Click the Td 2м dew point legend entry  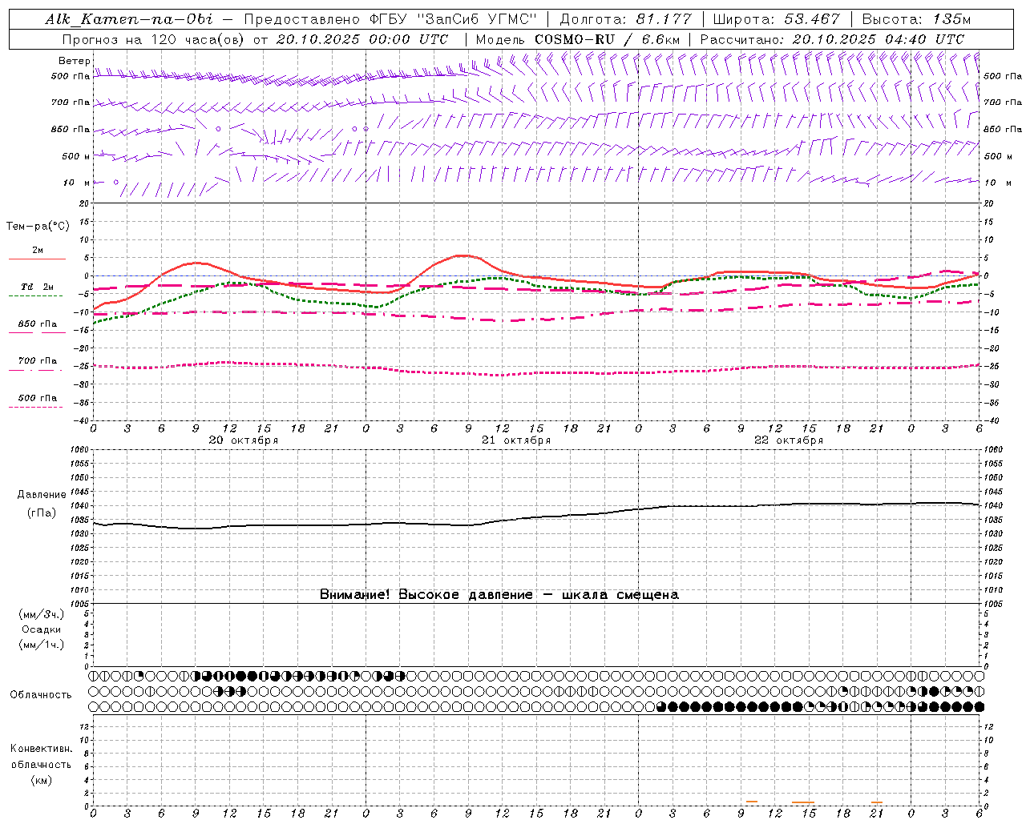click(x=38, y=287)
